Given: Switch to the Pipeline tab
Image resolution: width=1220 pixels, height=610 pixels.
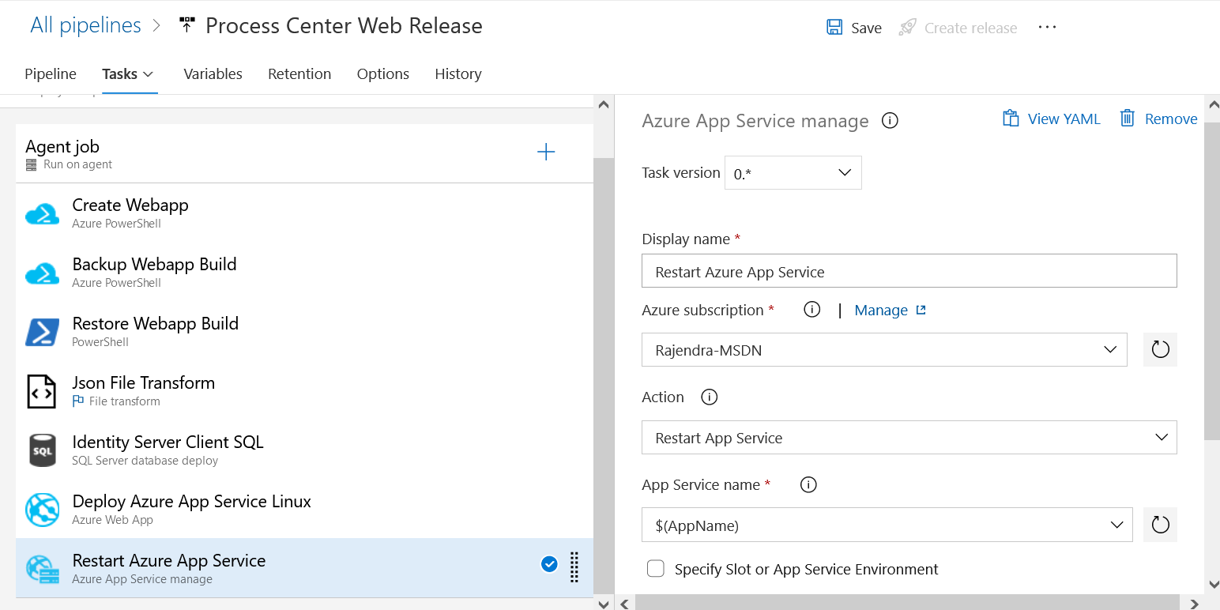Looking at the screenshot, I should click(x=51, y=73).
